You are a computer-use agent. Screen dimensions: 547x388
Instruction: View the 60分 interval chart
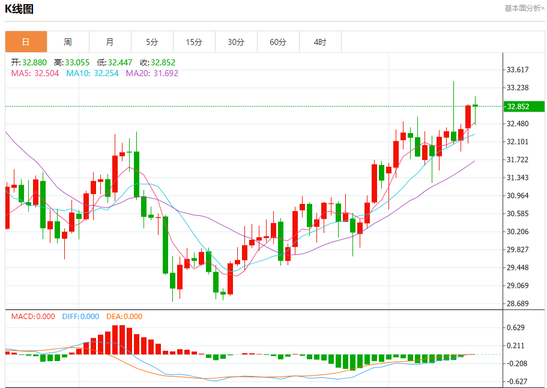[x=278, y=42]
